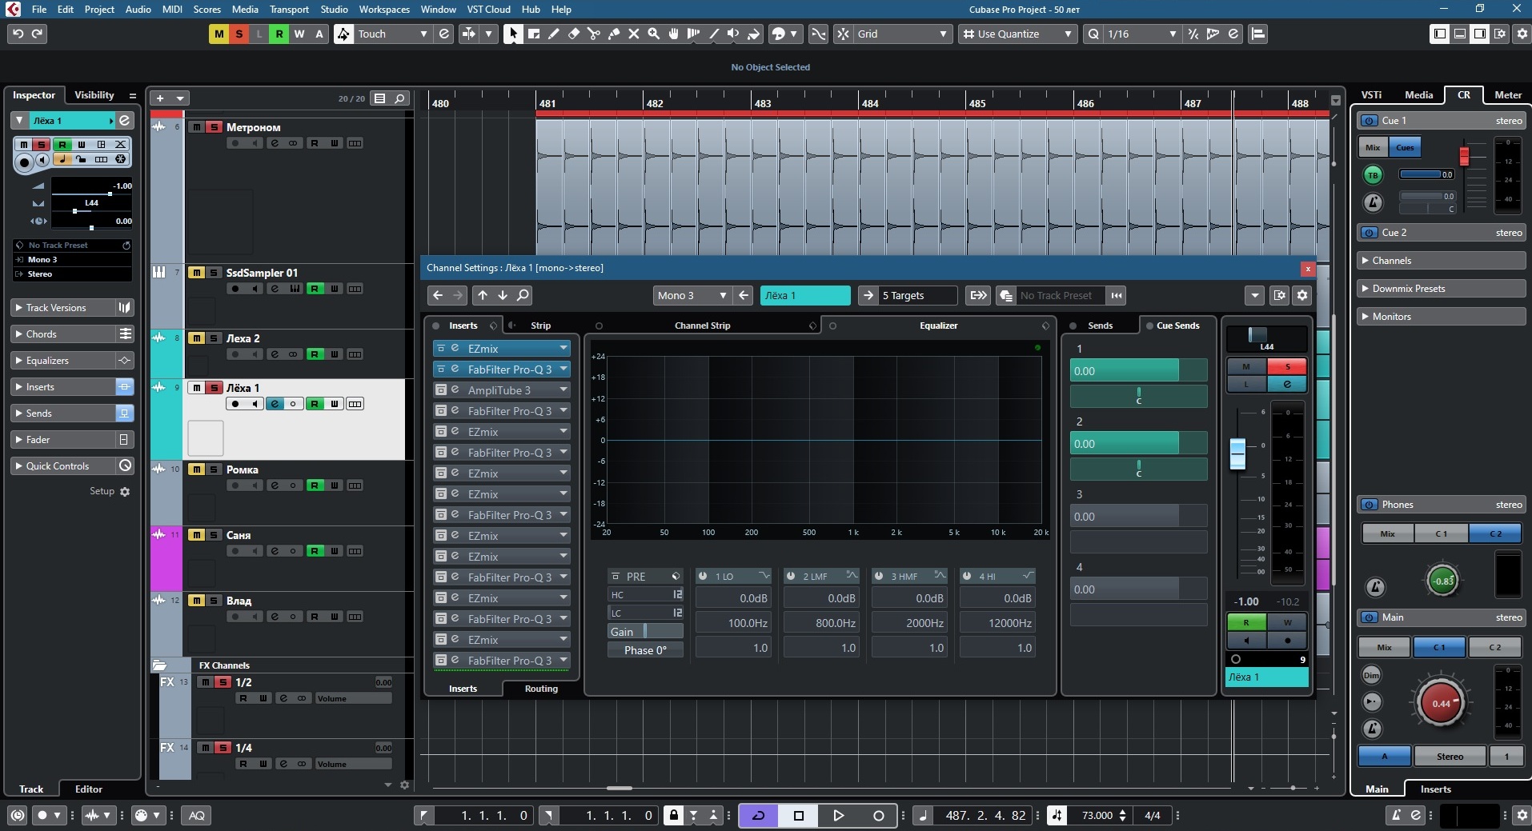Open the Transport menu
Image resolution: width=1532 pixels, height=831 pixels.
(x=289, y=10)
